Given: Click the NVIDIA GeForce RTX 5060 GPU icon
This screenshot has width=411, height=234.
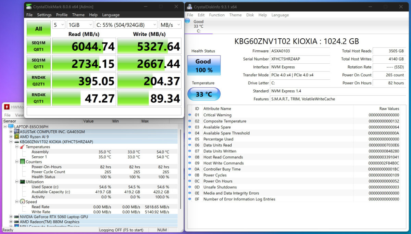Looking at the screenshot, I should point(17,217).
